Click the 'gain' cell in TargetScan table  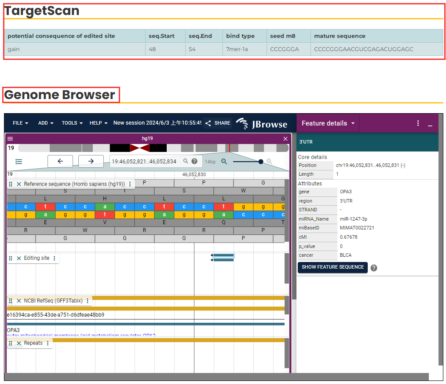tap(75, 49)
